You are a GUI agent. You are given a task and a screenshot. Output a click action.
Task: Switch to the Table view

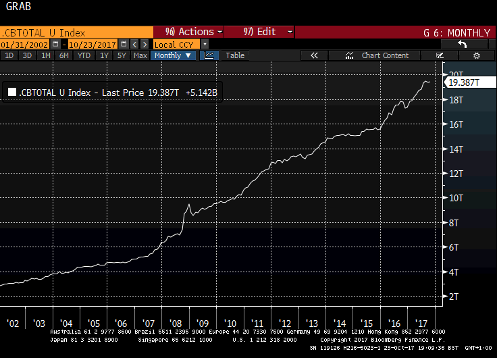point(235,55)
